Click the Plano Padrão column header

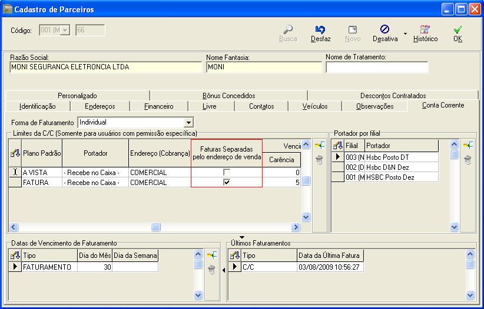(42, 153)
